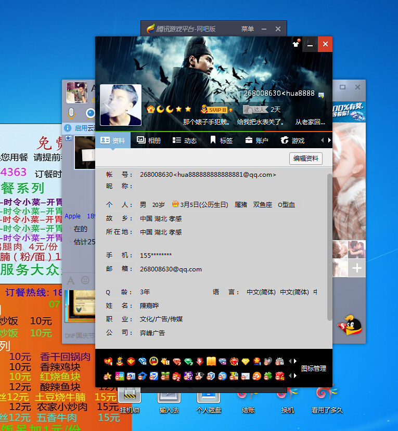
Task: Open 看用了多久 desktop shortcut
Action: (327, 400)
